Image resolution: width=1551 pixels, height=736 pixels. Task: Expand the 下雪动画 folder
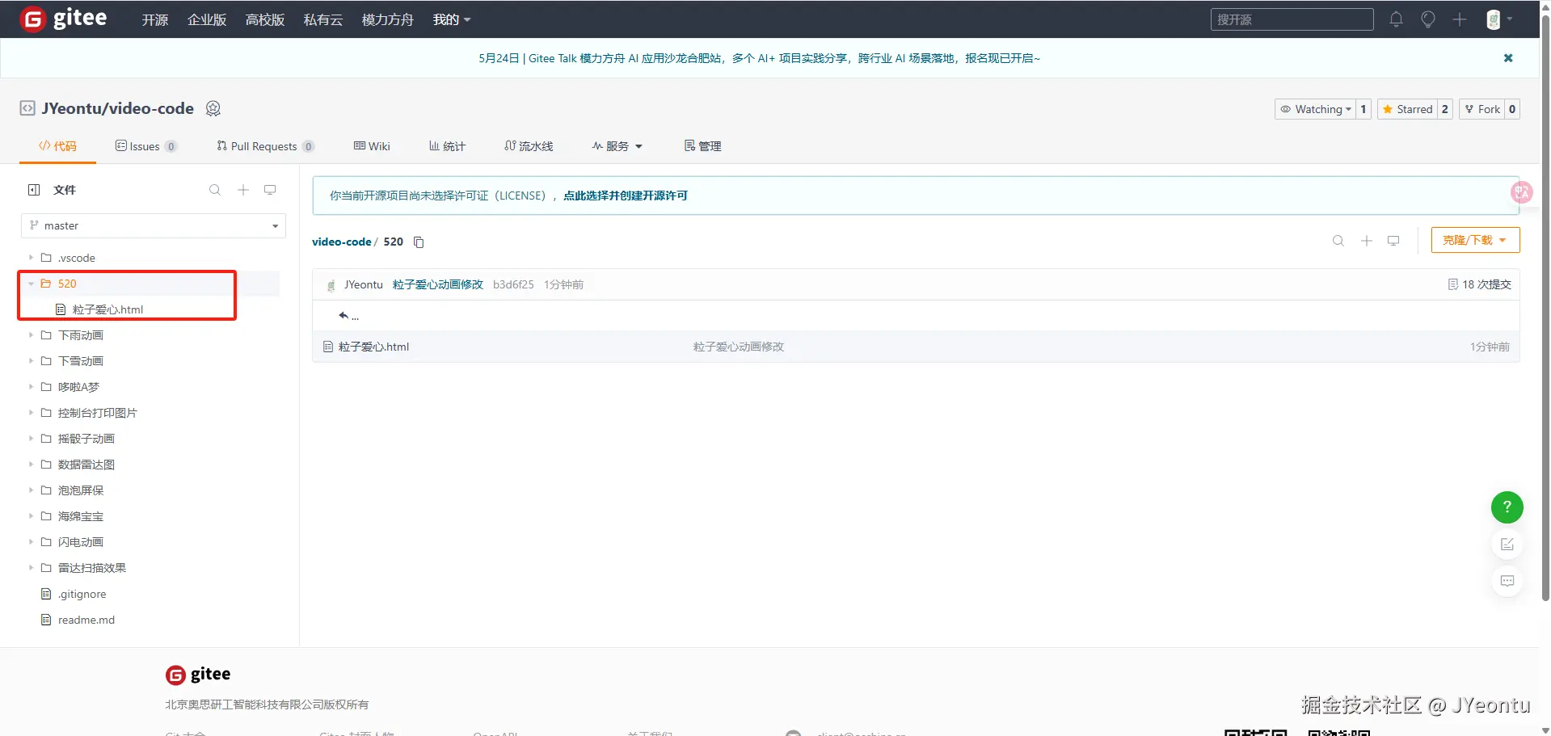tap(31, 361)
